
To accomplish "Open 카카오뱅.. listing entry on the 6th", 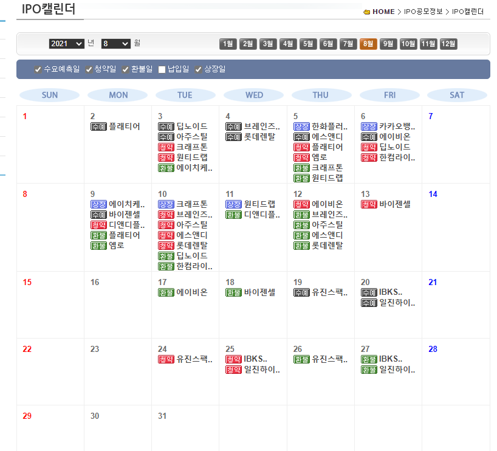I will [397, 126].
